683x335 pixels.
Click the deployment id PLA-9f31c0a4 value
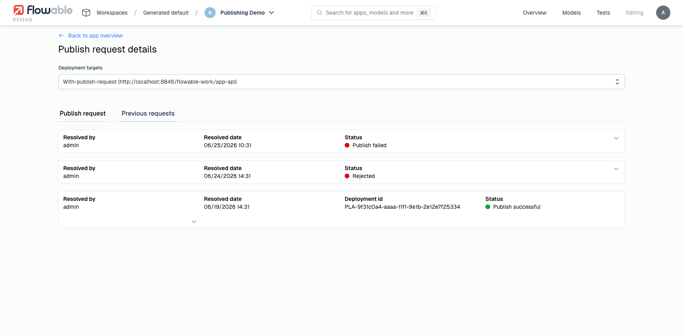(x=402, y=207)
